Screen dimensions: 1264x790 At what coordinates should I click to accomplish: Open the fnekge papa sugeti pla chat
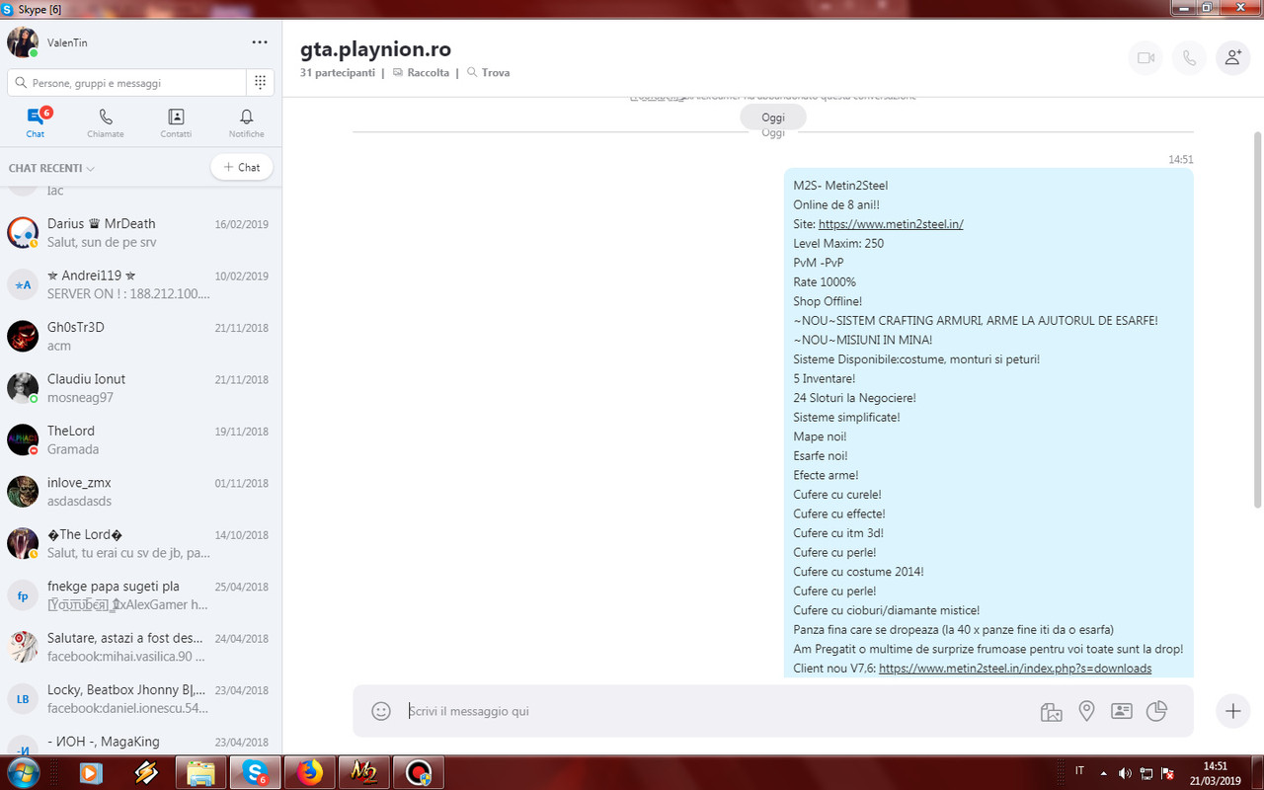click(x=140, y=594)
